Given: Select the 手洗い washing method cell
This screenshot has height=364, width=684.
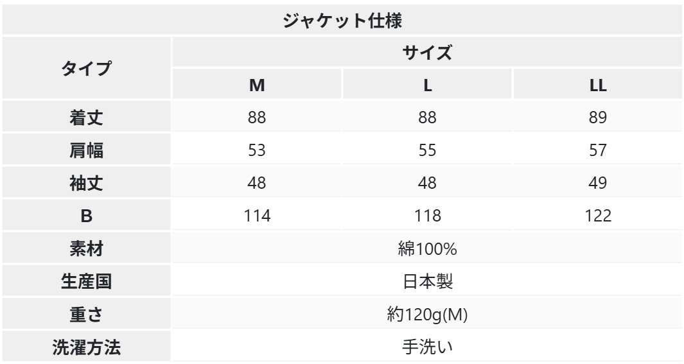Looking at the screenshot, I should [x=426, y=347].
